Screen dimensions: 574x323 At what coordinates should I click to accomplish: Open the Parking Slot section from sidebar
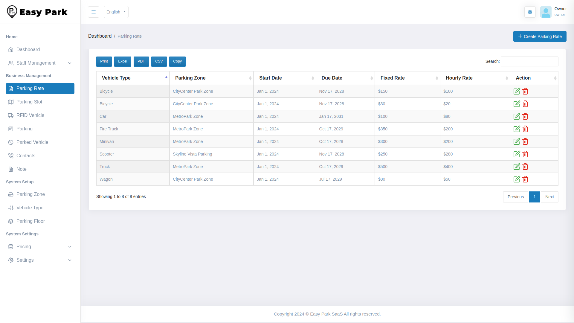pyautogui.click(x=29, y=102)
